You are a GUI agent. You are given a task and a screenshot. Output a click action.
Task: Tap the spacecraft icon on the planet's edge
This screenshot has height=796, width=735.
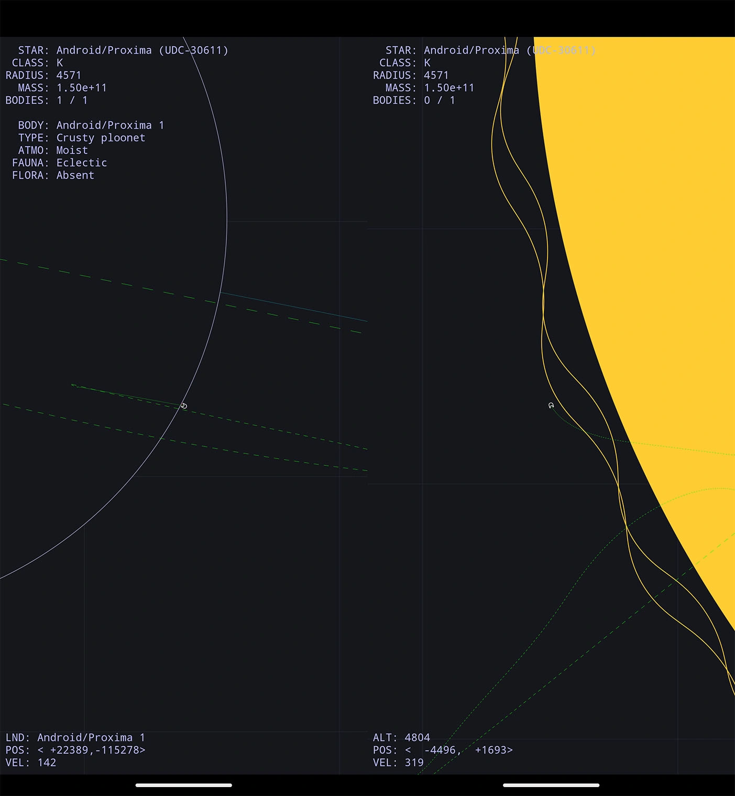click(184, 406)
